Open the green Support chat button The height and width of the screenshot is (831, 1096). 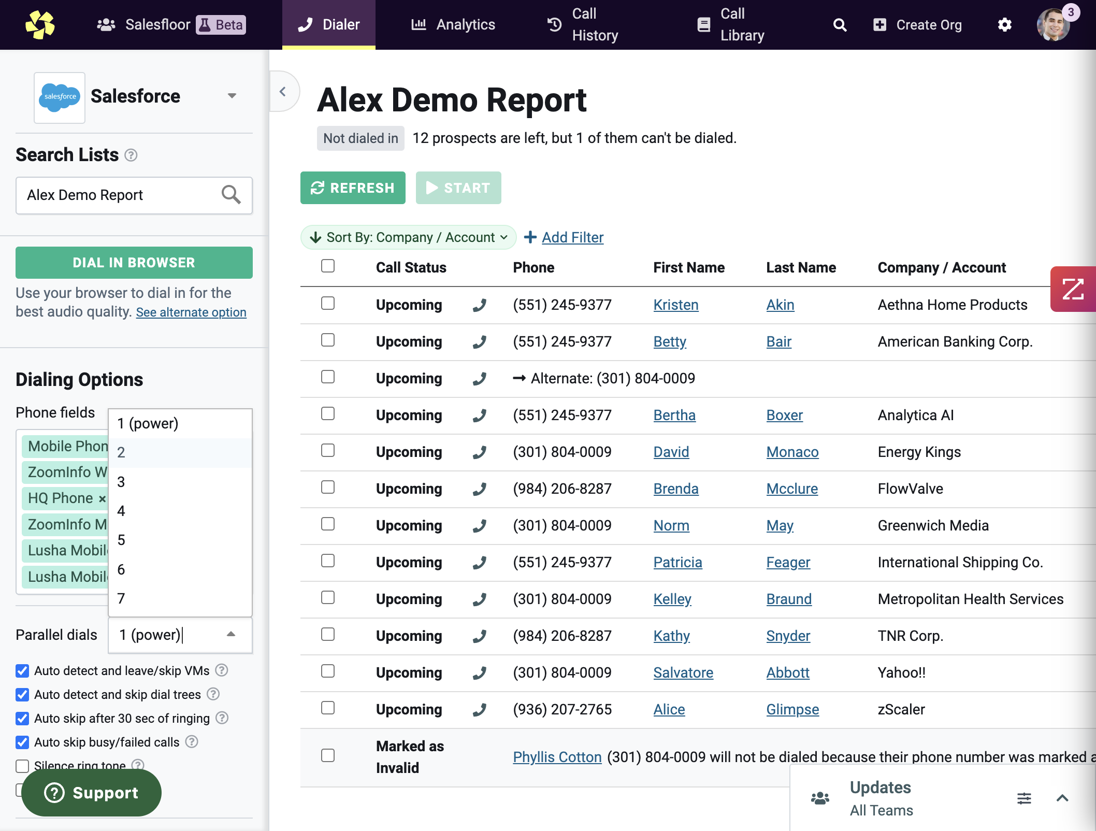pos(92,793)
